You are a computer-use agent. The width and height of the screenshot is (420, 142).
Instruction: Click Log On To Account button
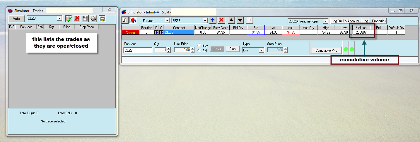coord(345,21)
